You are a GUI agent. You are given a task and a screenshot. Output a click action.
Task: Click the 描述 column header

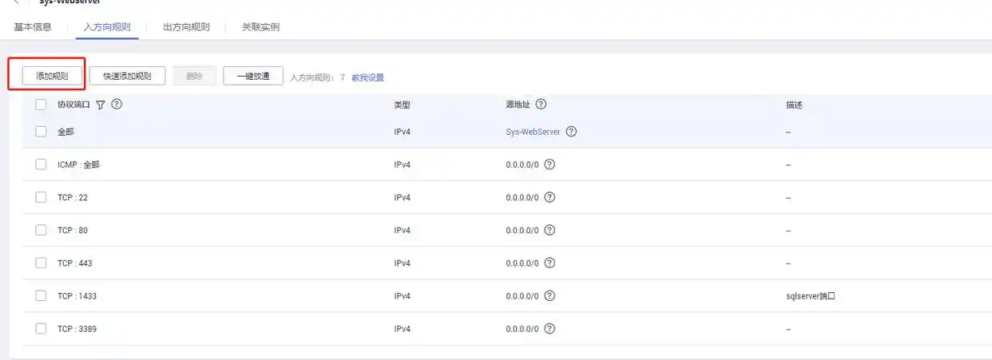point(794,105)
